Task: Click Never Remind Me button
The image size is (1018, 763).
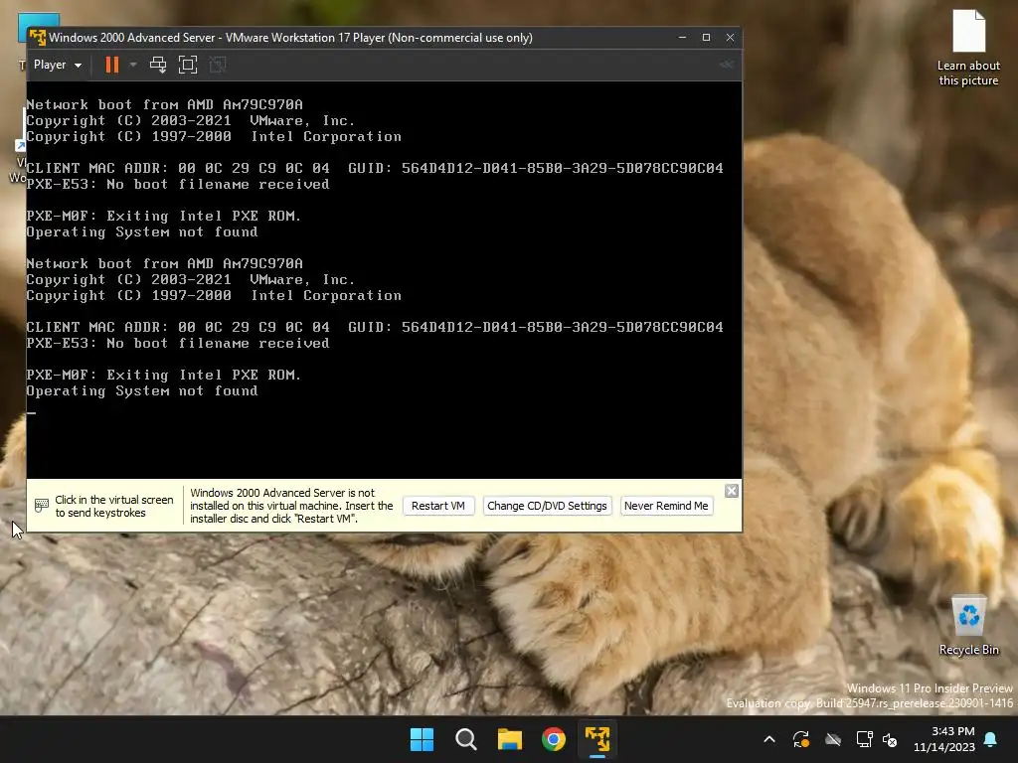Action: pyautogui.click(x=666, y=506)
